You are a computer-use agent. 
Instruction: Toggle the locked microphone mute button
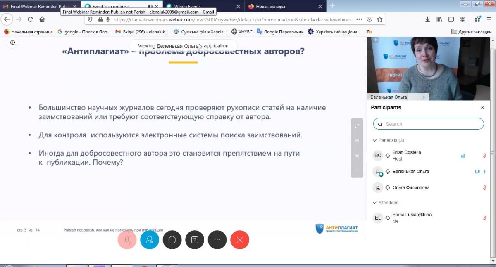tap(127, 240)
